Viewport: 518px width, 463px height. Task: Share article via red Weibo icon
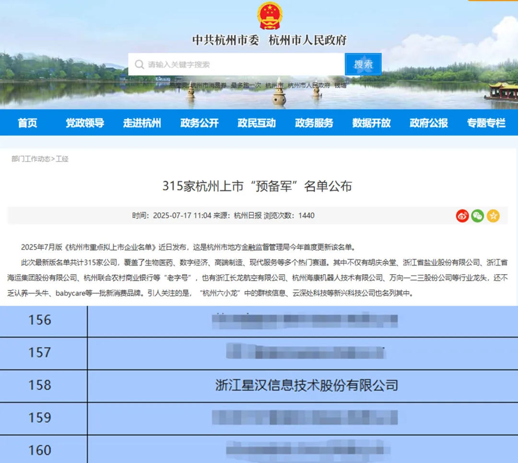[x=462, y=216]
